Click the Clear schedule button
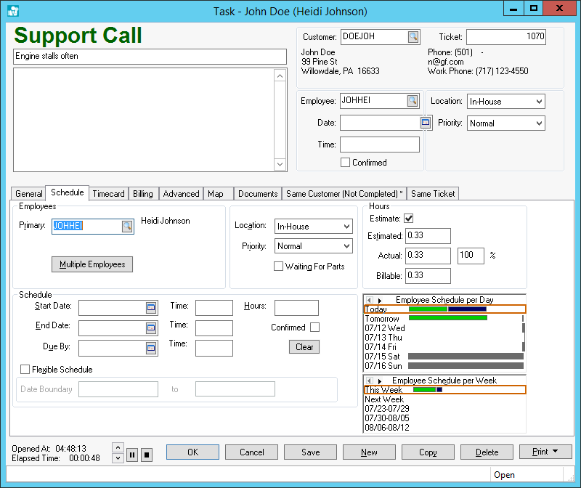Viewport: 581px width, 488px height. point(304,347)
